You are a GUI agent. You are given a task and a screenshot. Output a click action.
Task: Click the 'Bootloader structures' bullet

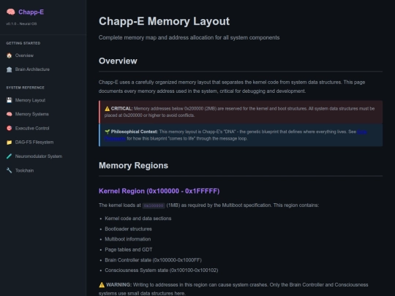(128, 229)
